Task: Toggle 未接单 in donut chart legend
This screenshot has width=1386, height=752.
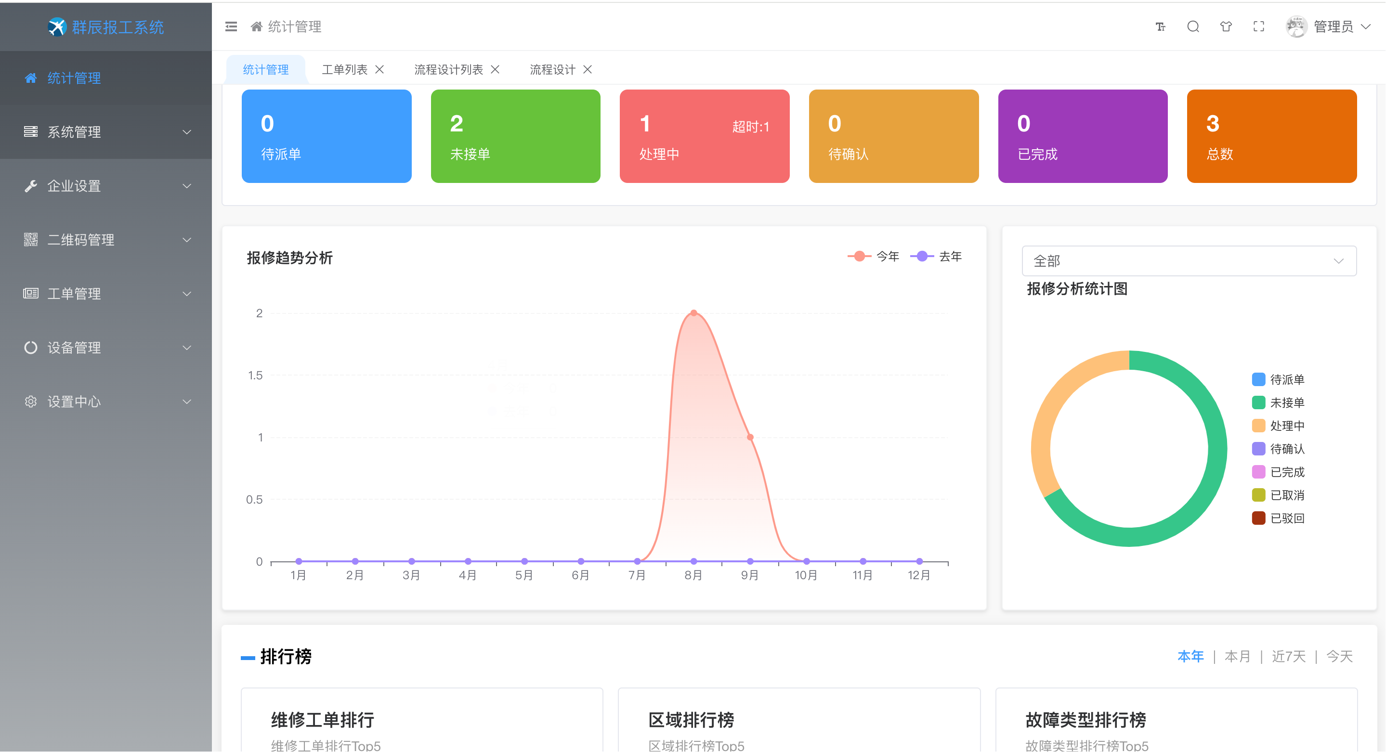Action: click(1279, 402)
